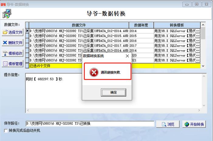Select file row UFDATA_012-2017.AUD

[x=79, y=46]
